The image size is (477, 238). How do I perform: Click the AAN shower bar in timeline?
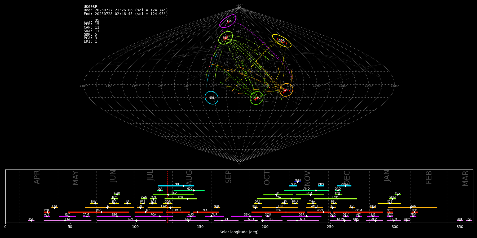[413, 208]
